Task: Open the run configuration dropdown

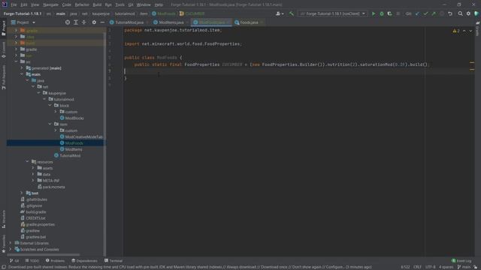Action: (x=333, y=13)
